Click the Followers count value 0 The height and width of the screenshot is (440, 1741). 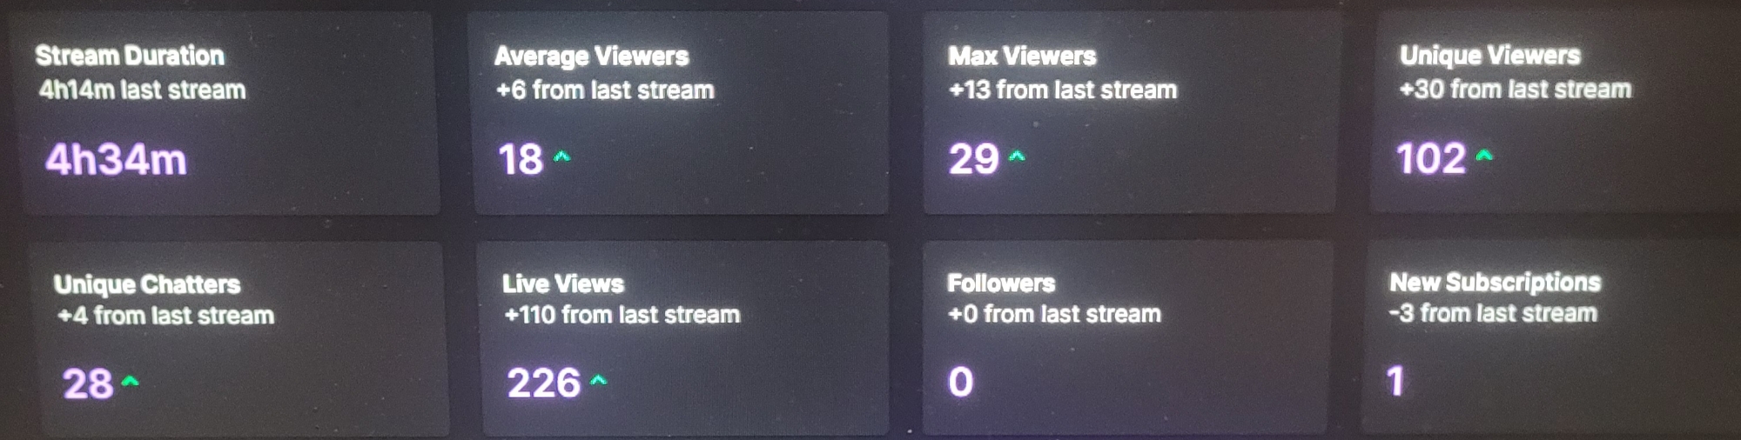[x=960, y=382]
